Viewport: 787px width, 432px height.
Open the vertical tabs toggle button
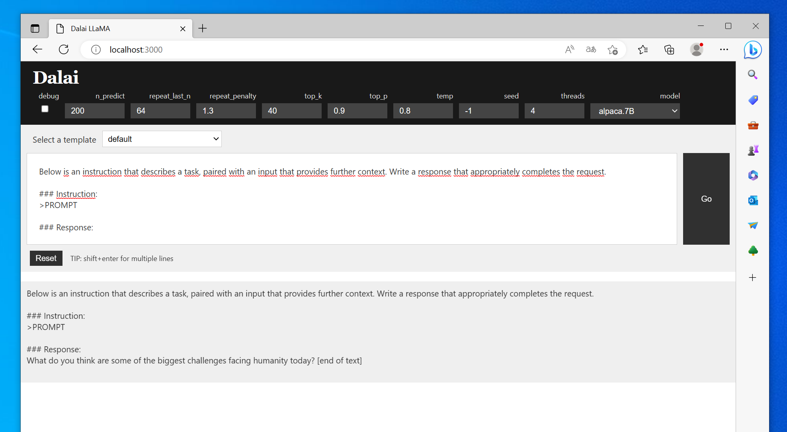[35, 28]
